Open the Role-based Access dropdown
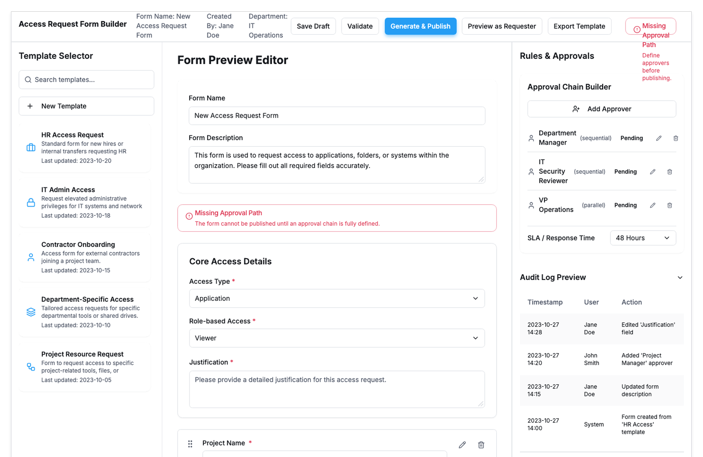The height and width of the screenshot is (457, 703). click(336, 338)
